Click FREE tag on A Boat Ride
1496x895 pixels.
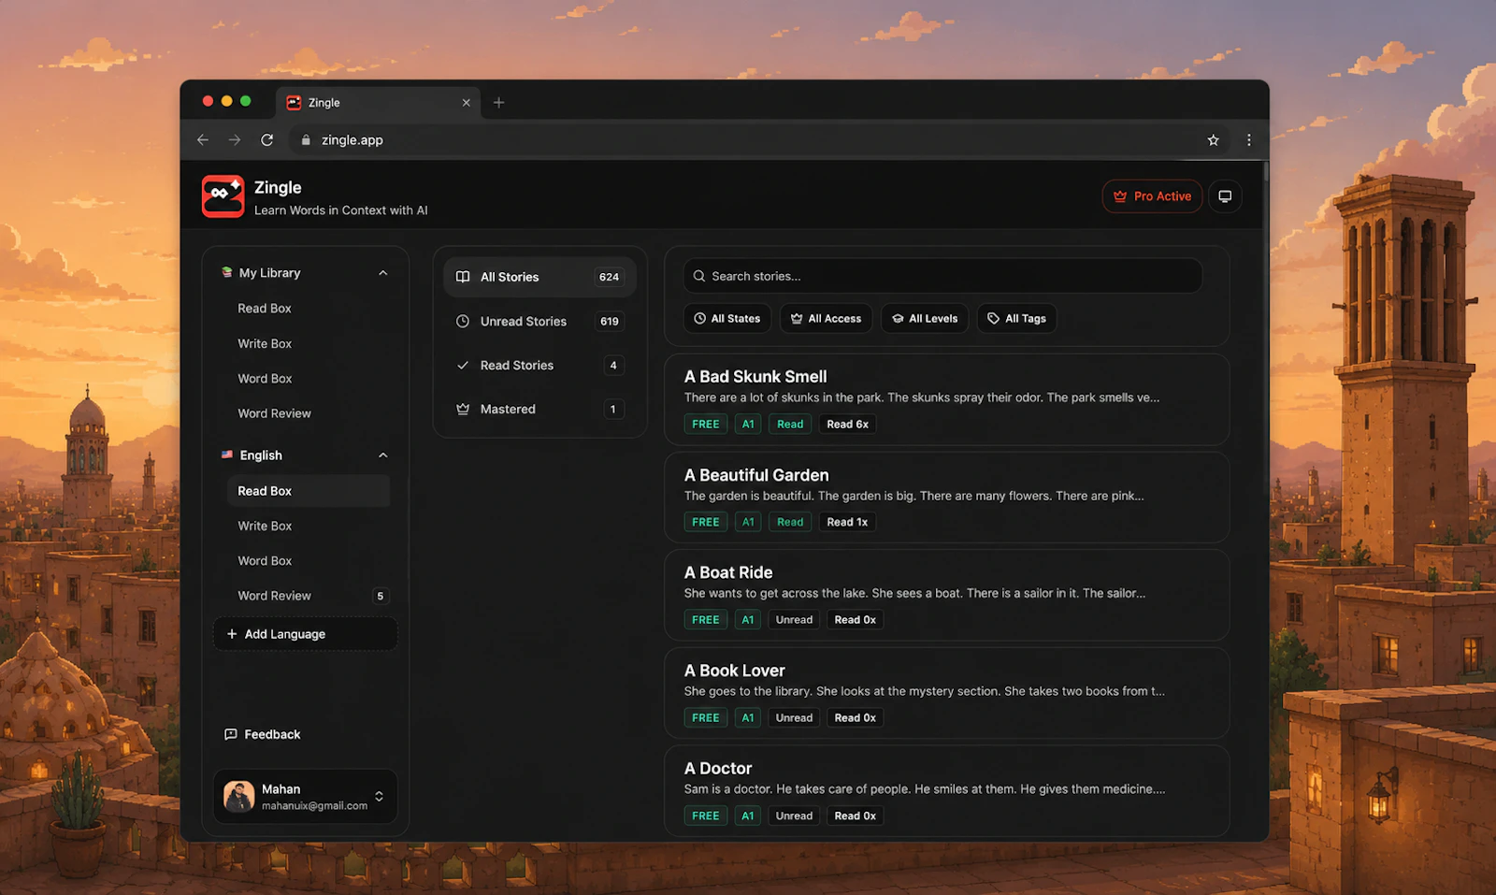click(x=706, y=620)
